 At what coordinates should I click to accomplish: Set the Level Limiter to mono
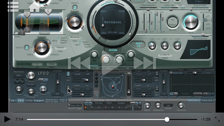click(x=208, y=20)
